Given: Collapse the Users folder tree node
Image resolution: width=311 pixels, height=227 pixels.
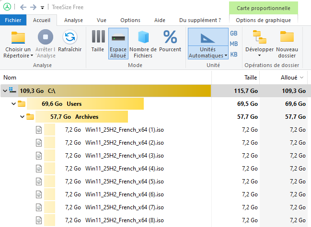Looking at the screenshot, I should point(13,103).
